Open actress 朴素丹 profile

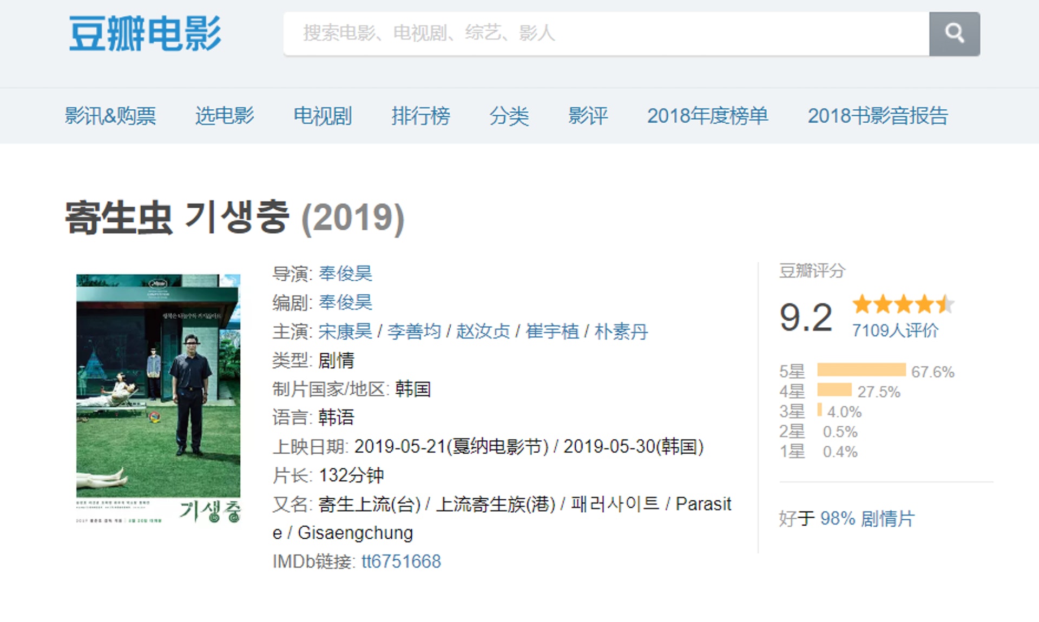point(621,331)
